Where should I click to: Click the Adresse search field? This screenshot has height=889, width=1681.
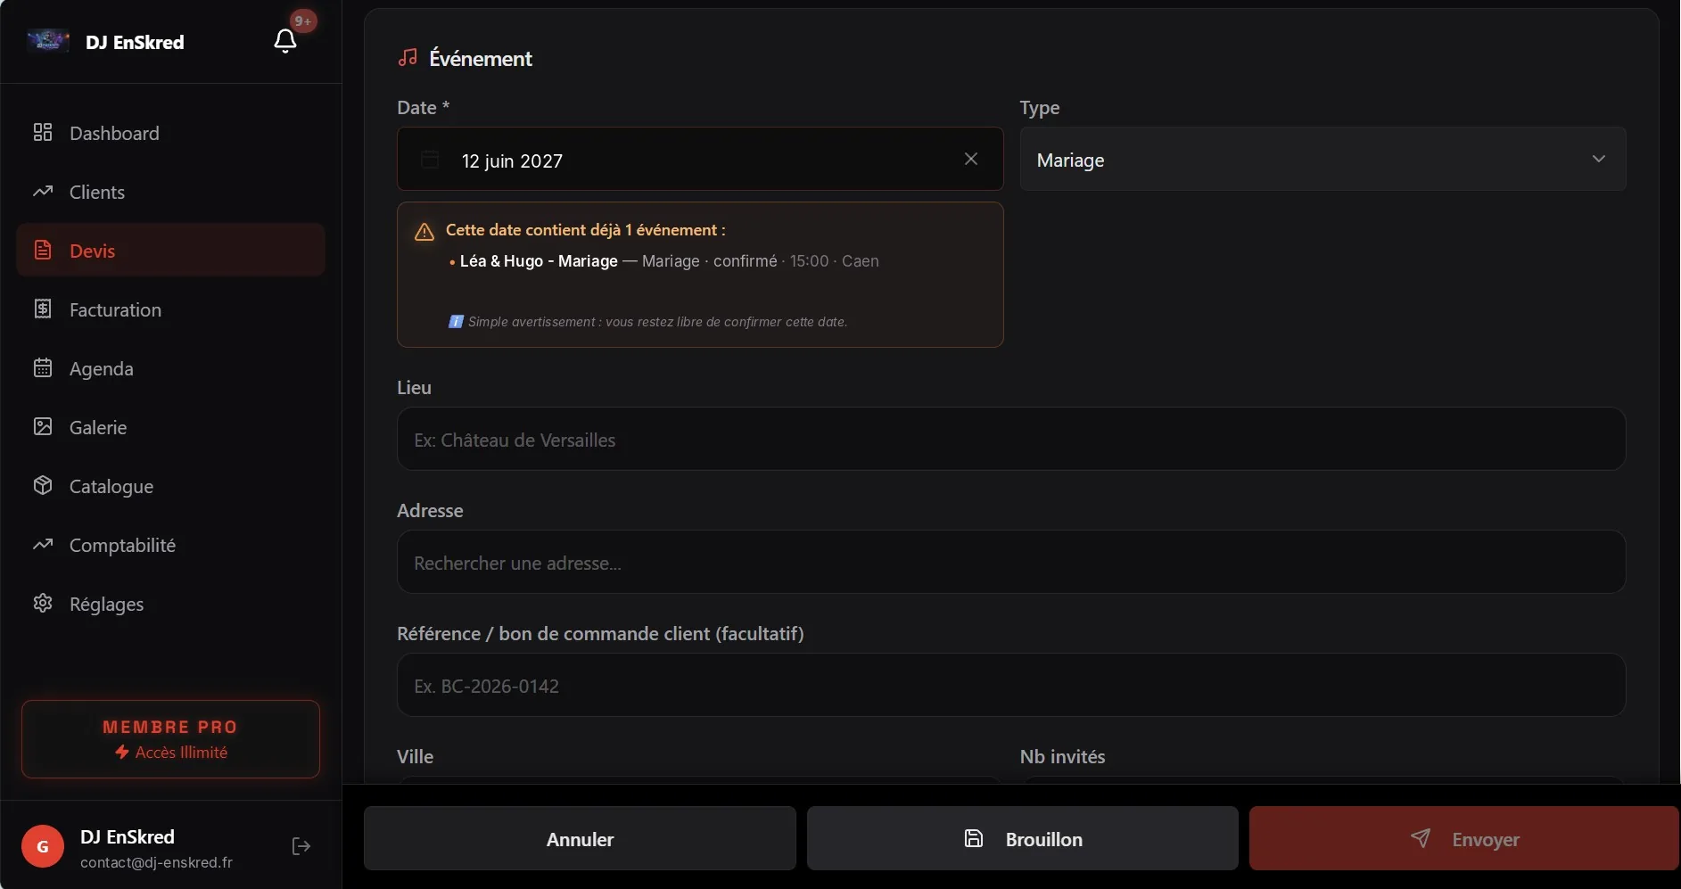click(x=1011, y=562)
